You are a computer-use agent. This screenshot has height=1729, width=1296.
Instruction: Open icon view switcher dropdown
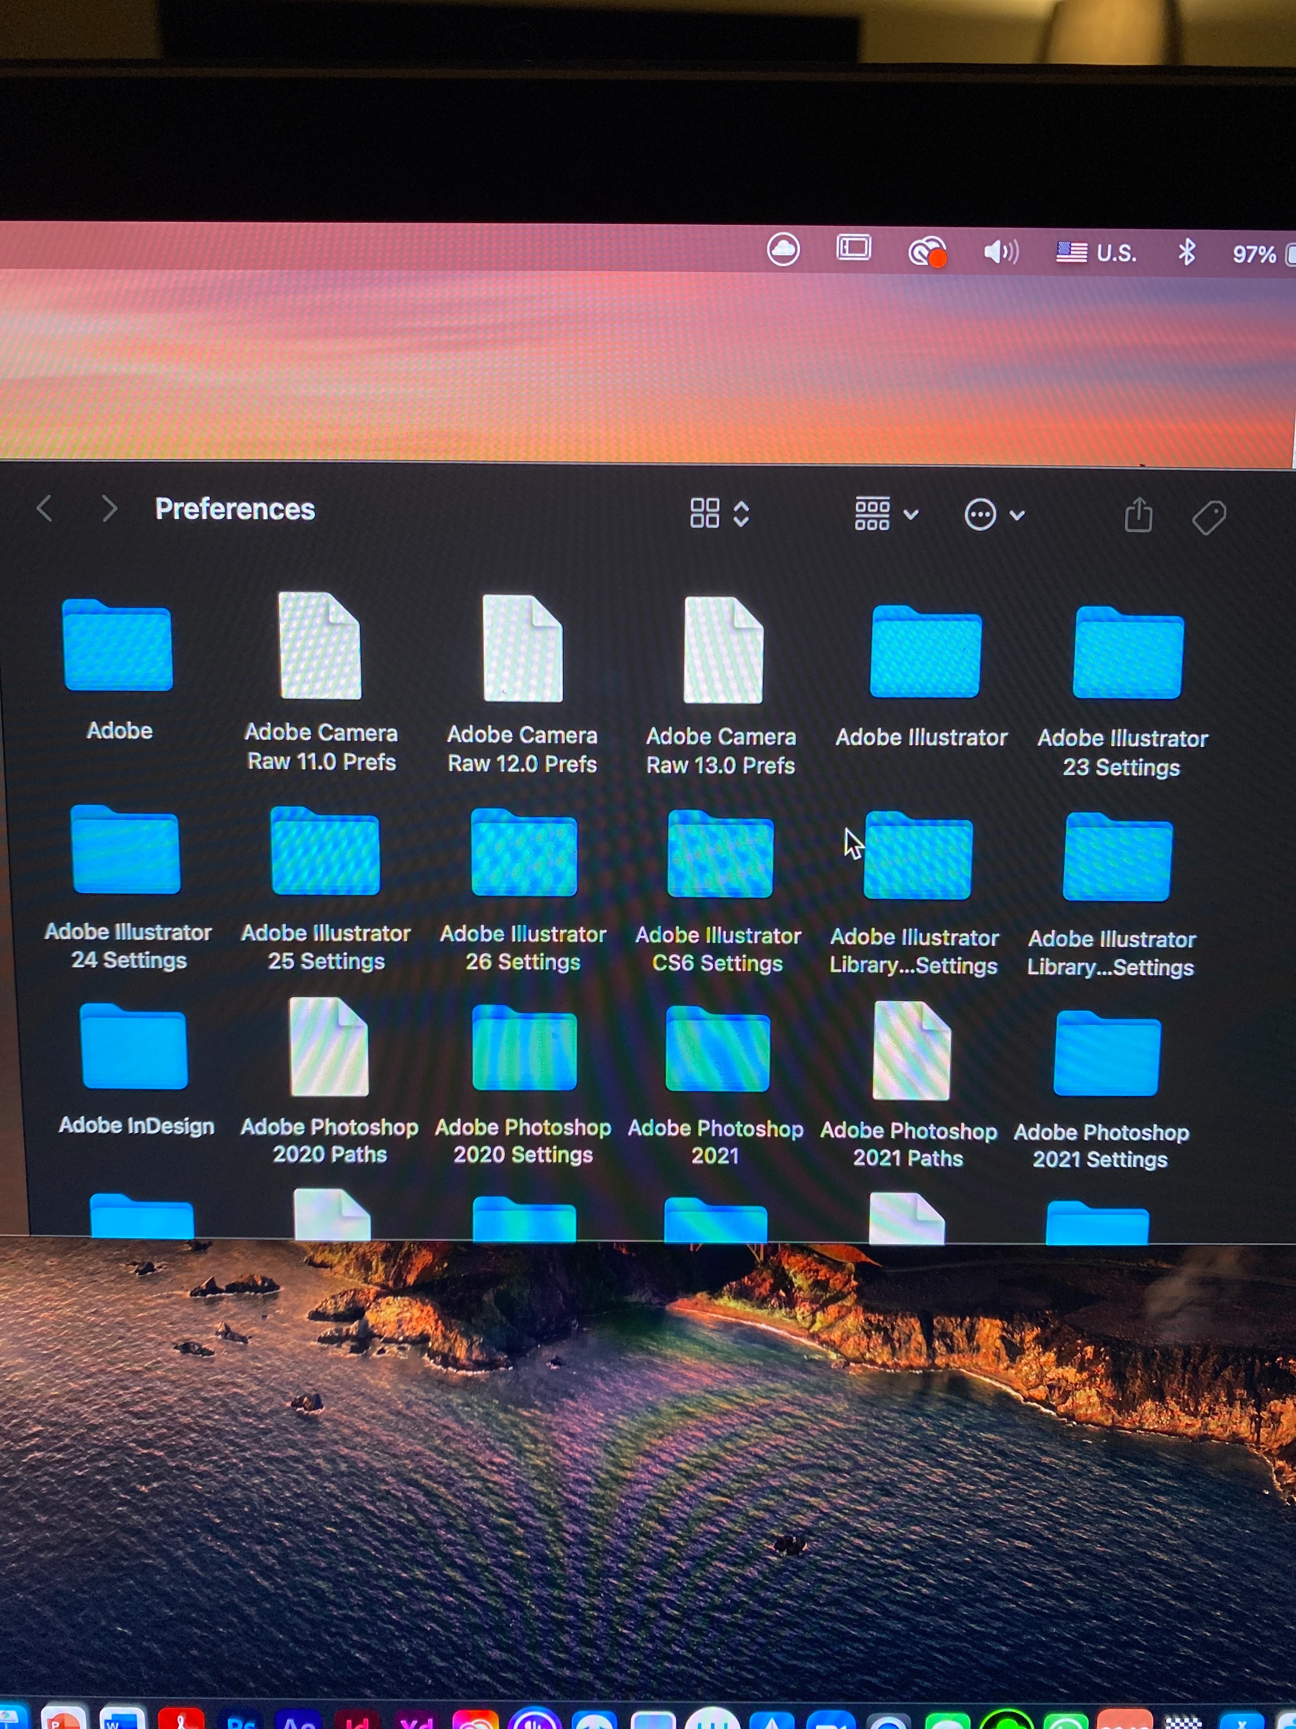coord(720,514)
